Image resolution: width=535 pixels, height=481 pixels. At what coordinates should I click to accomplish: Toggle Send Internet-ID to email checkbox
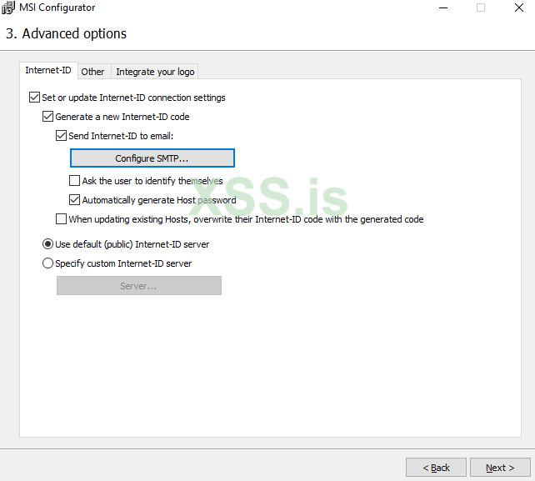pyautogui.click(x=61, y=136)
